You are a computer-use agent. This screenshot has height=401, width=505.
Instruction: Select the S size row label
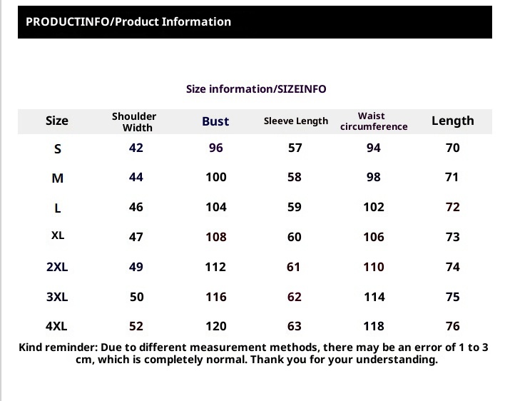click(58, 148)
